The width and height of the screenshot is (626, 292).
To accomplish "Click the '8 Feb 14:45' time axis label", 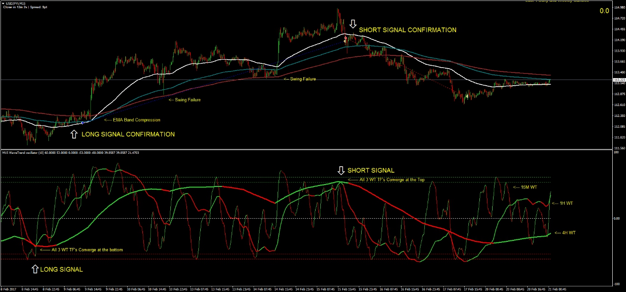I will click(x=29, y=289).
